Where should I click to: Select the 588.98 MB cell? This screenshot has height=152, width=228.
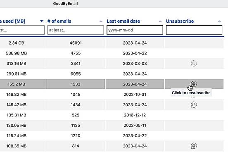[x=23, y=53]
